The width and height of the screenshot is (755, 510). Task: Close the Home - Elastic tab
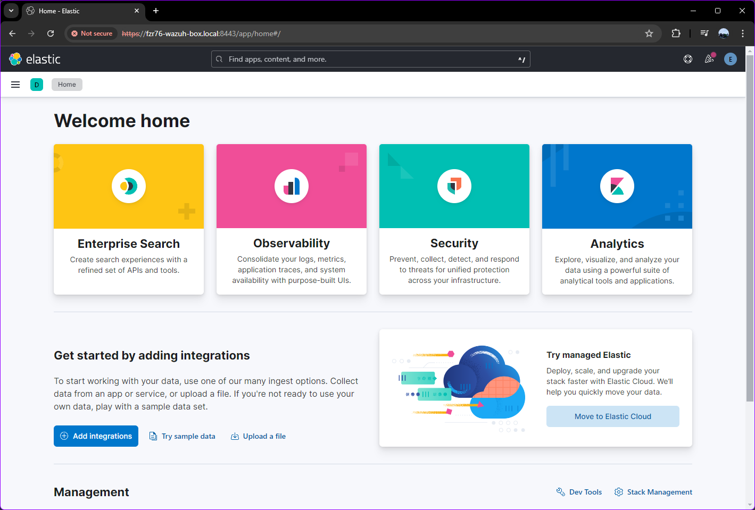[x=137, y=11]
